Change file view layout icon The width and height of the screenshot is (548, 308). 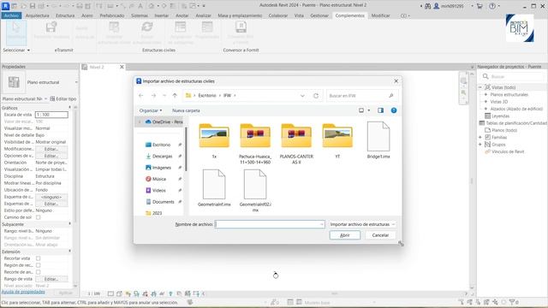(361, 110)
